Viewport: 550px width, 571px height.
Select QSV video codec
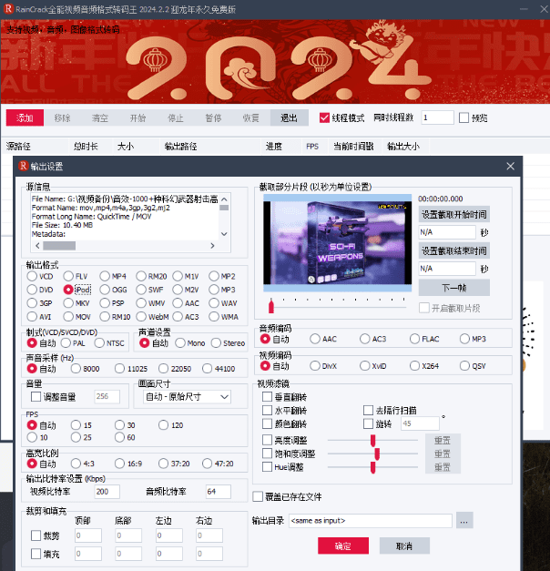coord(464,365)
